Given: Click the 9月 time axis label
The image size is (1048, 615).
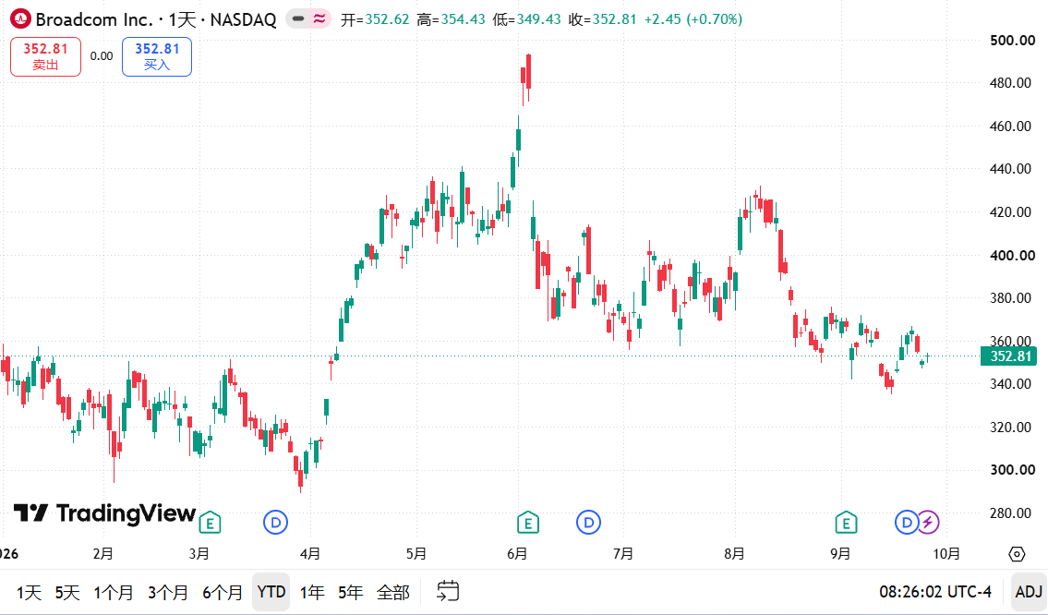Looking at the screenshot, I should tap(840, 554).
